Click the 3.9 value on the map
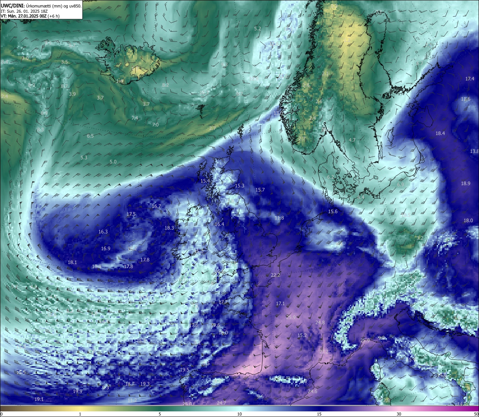 coord(72,94)
